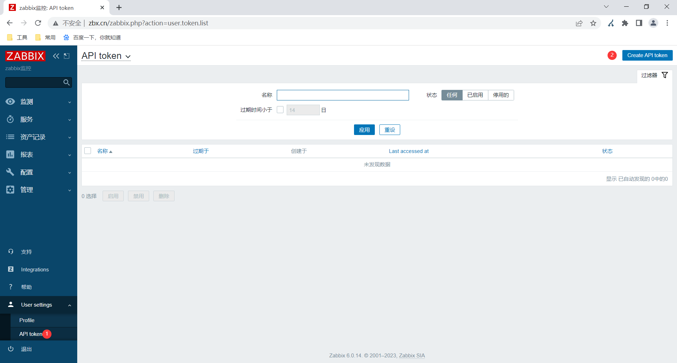677x363 pixels.
Task: Toggle sidebar hide icon next to collapse
Action: pyautogui.click(x=67, y=56)
